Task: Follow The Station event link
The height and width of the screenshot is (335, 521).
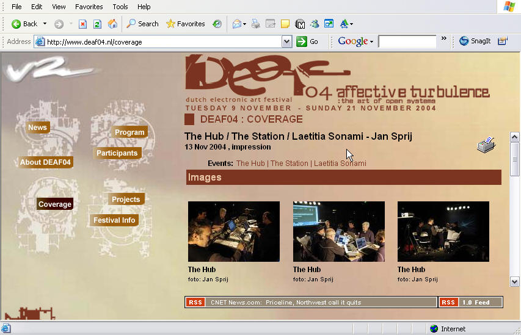Action: click(x=290, y=164)
